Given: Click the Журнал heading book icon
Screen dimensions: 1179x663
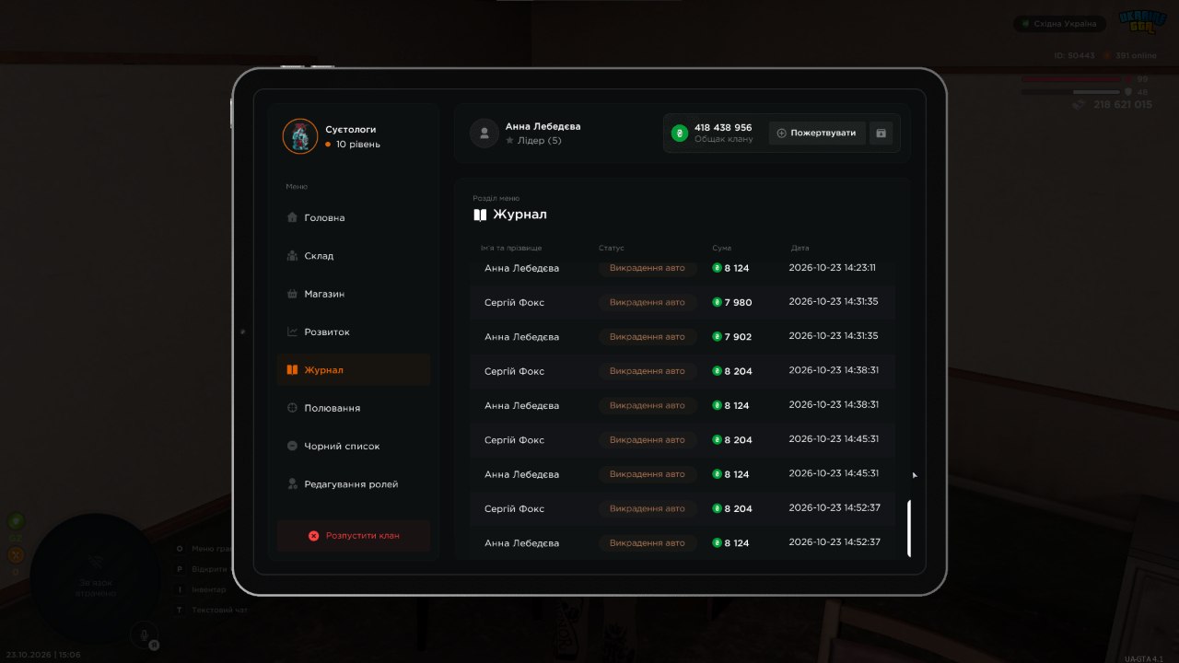Looking at the screenshot, I should coord(480,215).
